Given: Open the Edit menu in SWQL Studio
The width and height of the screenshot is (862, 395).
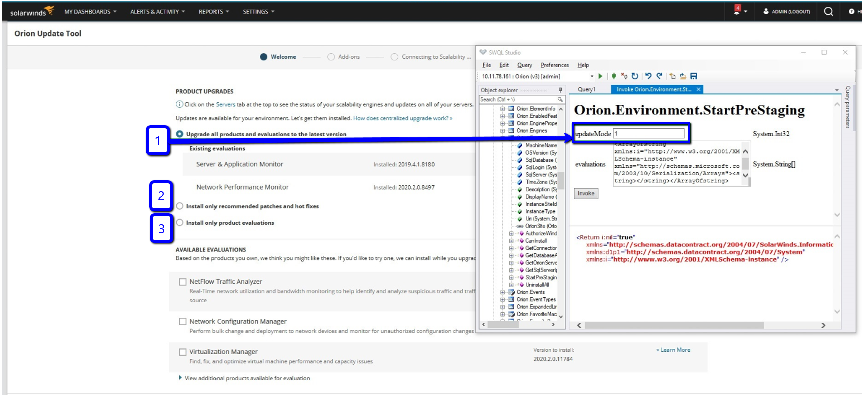Looking at the screenshot, I should click(x=504, y=65).
